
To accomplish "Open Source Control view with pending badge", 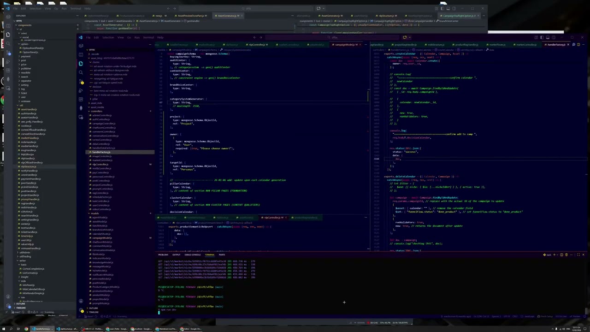I will [x=81, y=81].
